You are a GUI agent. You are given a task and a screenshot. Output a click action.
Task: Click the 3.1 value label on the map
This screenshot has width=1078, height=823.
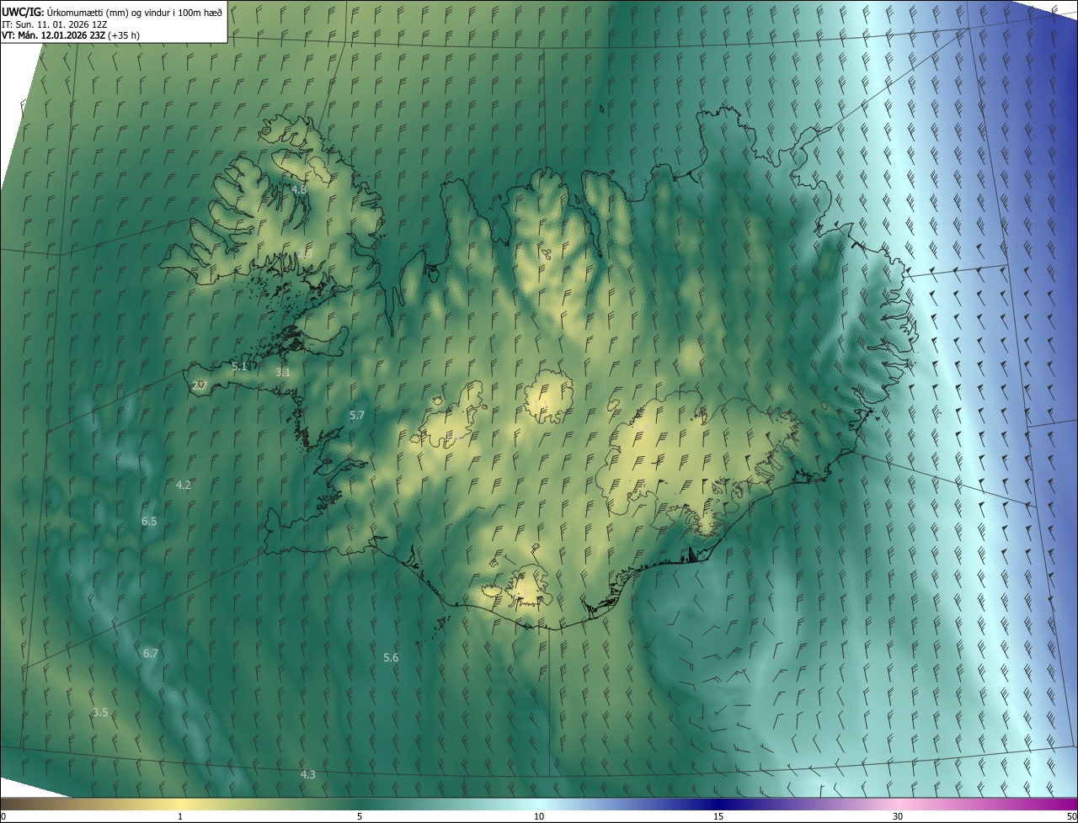point(283,373)
